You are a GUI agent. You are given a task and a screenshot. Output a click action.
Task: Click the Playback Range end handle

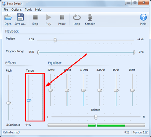point(134,53)
